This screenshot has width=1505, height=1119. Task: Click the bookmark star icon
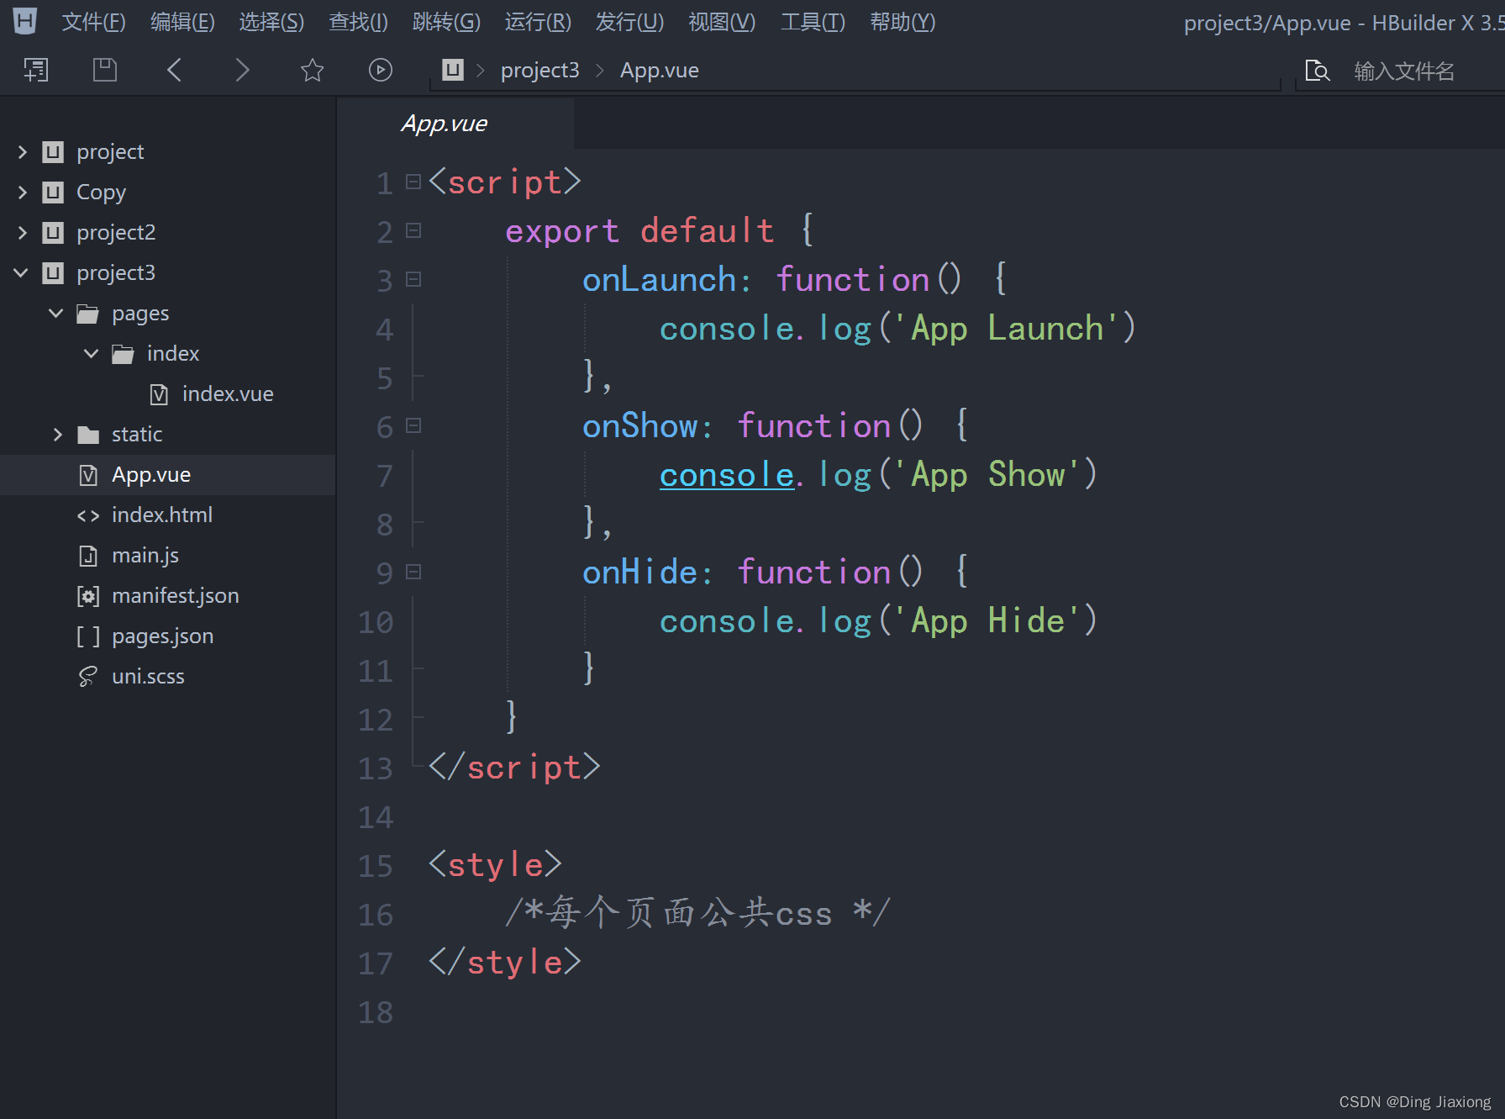[x=312, y=70]
